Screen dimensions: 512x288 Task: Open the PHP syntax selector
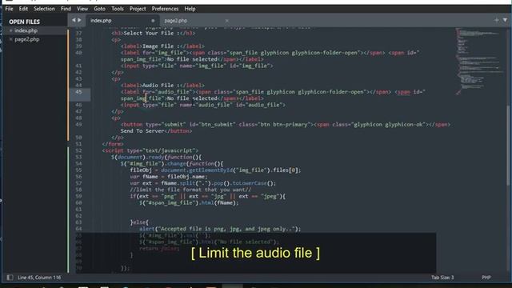[486, 278]
